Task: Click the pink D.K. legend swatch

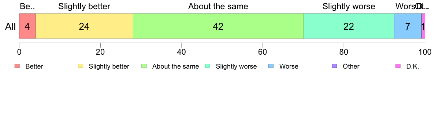Action: (398, 66)
